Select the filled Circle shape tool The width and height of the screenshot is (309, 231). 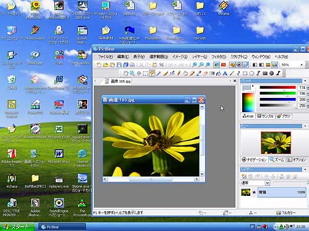tap(271, 73)
